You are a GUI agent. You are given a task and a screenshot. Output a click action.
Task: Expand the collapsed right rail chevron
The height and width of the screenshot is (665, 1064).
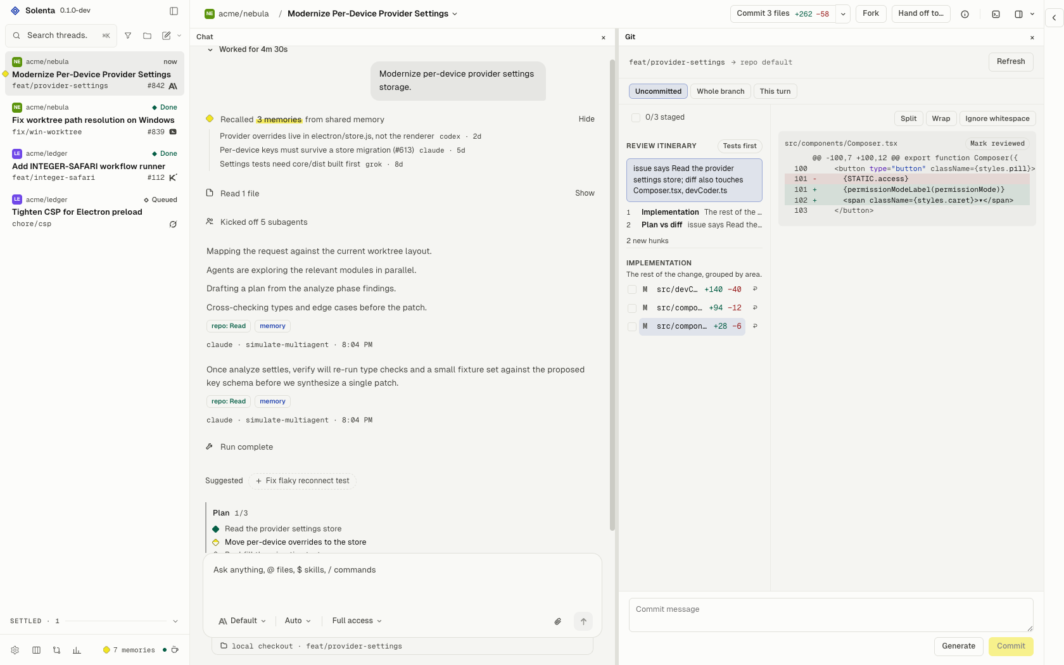click(1054, 18)
